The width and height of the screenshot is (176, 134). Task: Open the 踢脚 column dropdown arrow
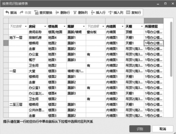click(84, 26)
